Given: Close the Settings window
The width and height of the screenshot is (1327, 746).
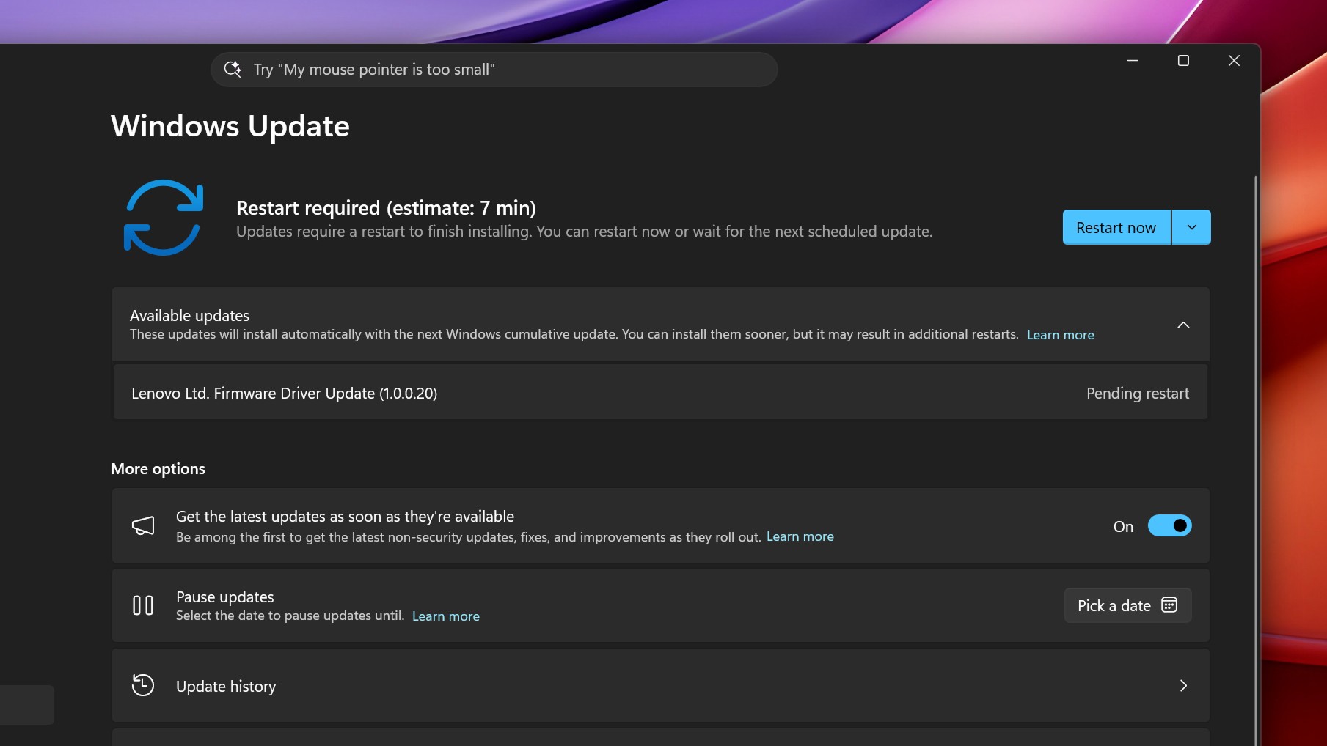Looking at the screenshot, I should [1234, 61].
